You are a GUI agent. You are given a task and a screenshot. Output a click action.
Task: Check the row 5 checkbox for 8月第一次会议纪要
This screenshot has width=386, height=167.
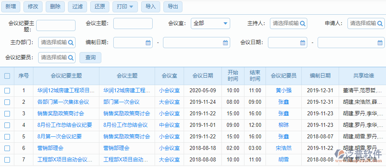pos(7,137)
